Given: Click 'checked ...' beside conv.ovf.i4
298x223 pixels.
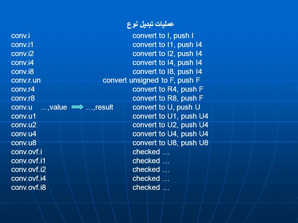Looking at the screenshot, I should click(151, 178).
